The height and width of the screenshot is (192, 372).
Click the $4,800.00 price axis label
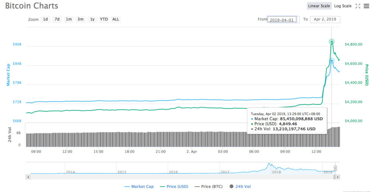[x=353, y=44]
